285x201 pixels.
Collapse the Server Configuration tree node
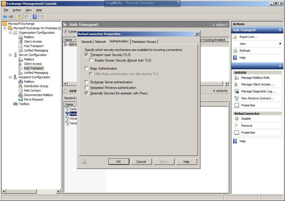10,55
